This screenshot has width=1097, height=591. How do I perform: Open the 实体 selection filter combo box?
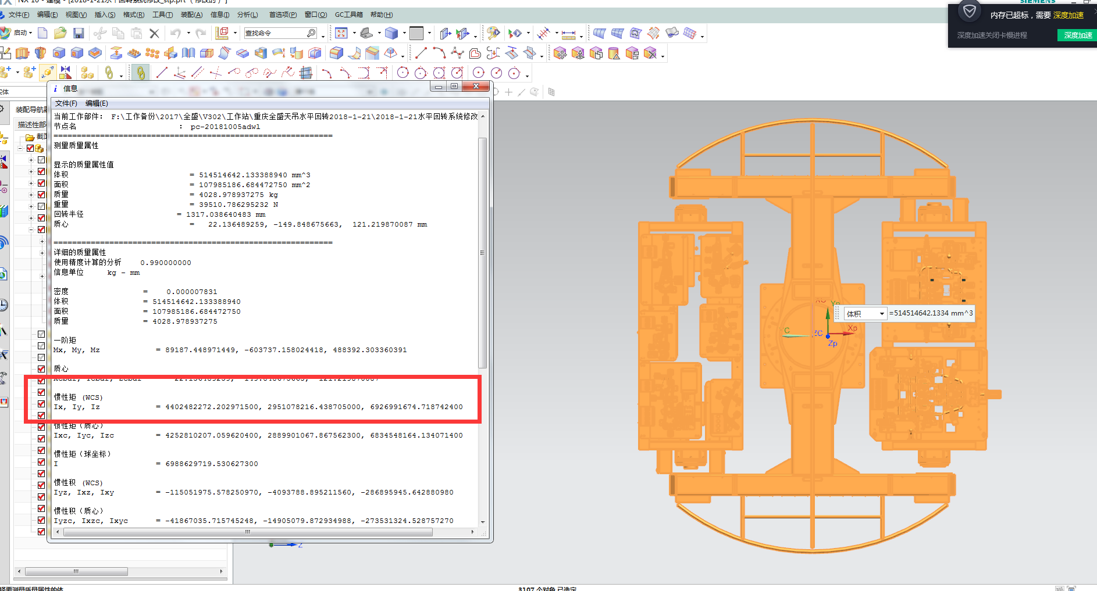(23, 92)
